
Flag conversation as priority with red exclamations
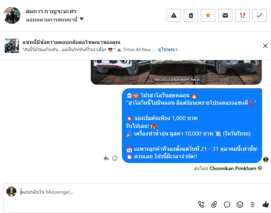242,15
